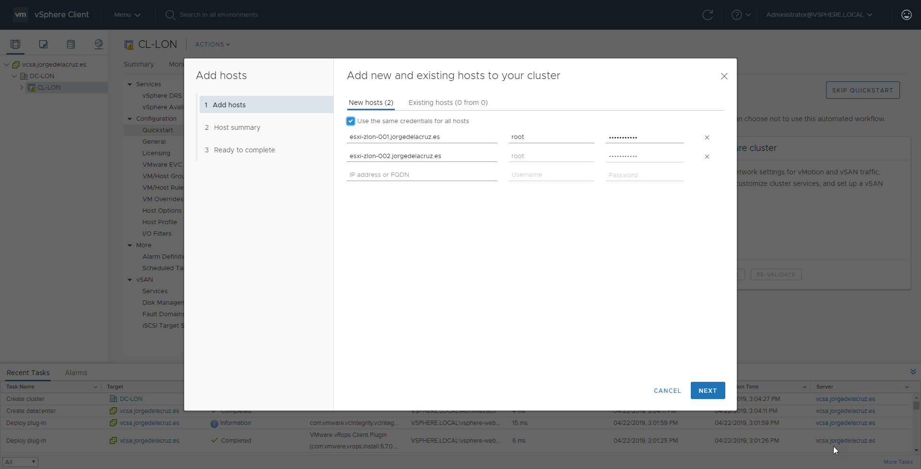Click the Information status icon in tasks

(x=214, y=423)
